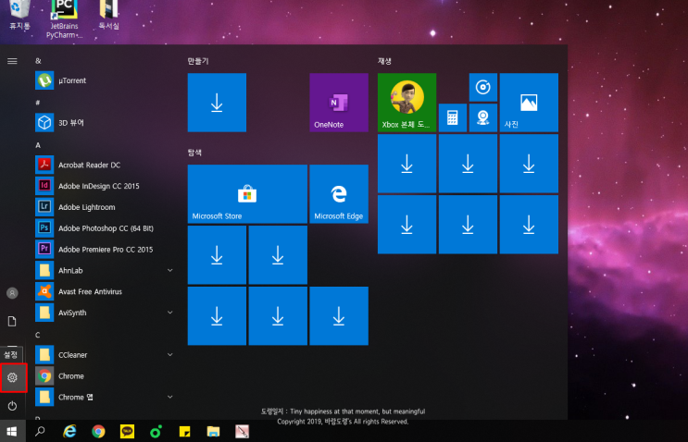Open Avast Free Antivirus
Viewport: 688px width, 442px height.
[x=105, y=292]
